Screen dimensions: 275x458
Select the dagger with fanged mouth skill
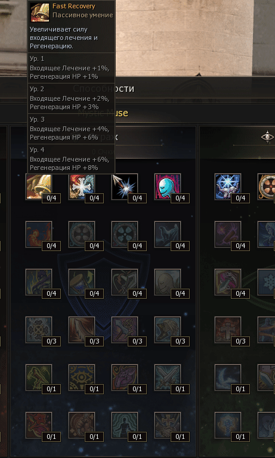(x=228, y=282)
